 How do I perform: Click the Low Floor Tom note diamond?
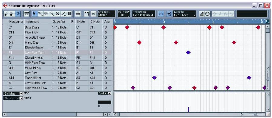click(188, 52)
